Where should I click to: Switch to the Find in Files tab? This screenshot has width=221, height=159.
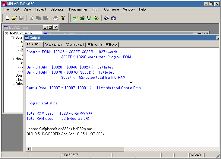[x=102, y=44]
